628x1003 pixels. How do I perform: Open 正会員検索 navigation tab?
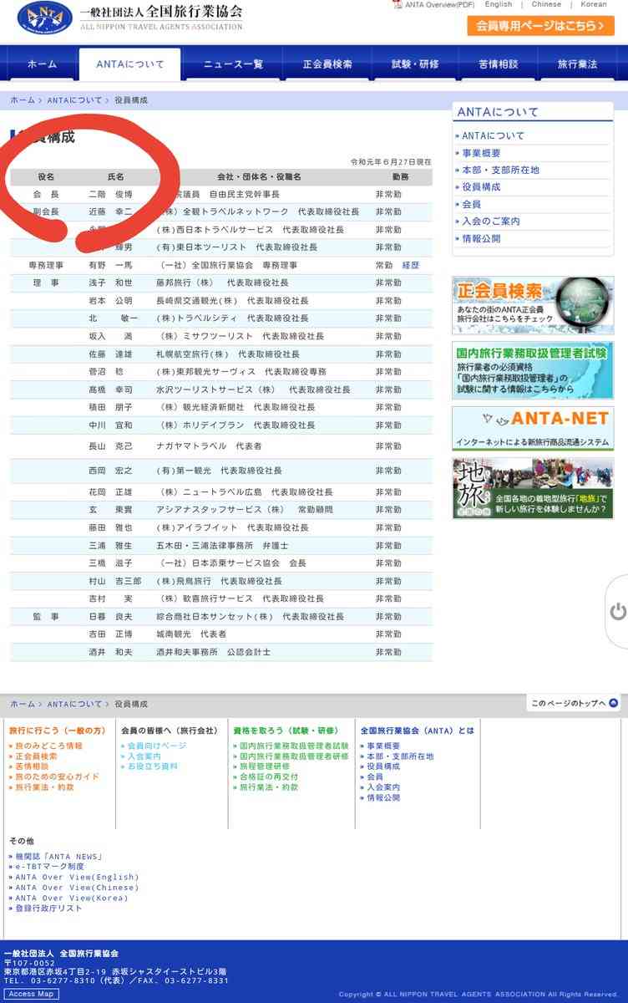327,64
